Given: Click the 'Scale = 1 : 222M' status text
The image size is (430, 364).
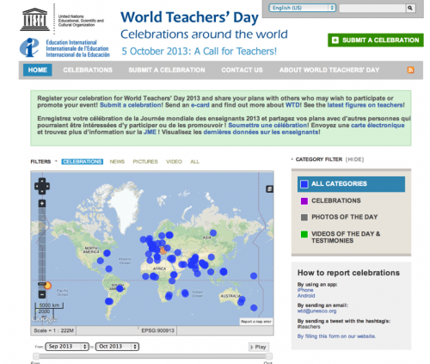Looking at the screenshot, I should tap(53, 330).
